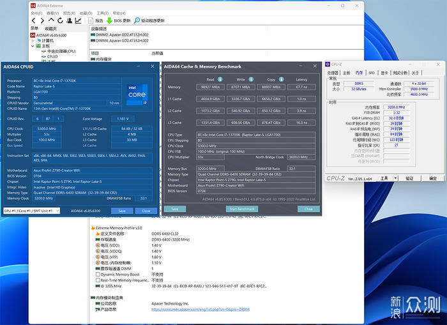Select the CPUID tree item
The height and width of the screenshot is (325, 447).
click(50, 56)
